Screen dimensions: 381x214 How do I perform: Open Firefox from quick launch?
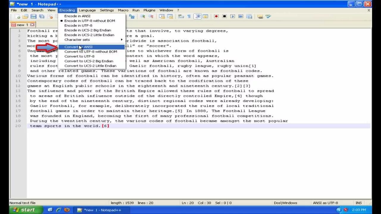tap(67, 210)
